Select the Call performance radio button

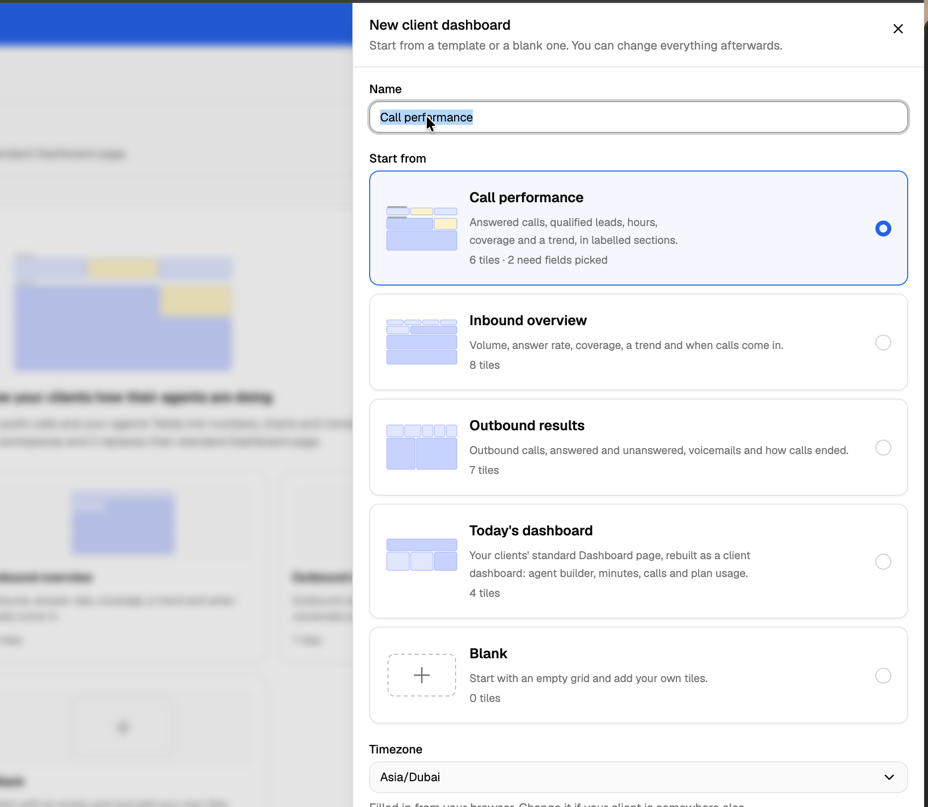(x=883, y=229)
